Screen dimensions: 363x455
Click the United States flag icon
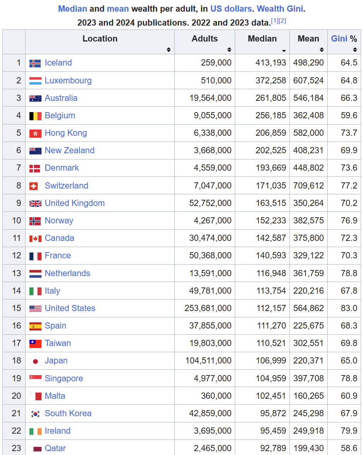pos(35,308)
